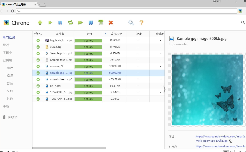This screenshot has width=246, height=152.
Task: Select 已完成 category in the sidebar
Action: tap(7, 60)
